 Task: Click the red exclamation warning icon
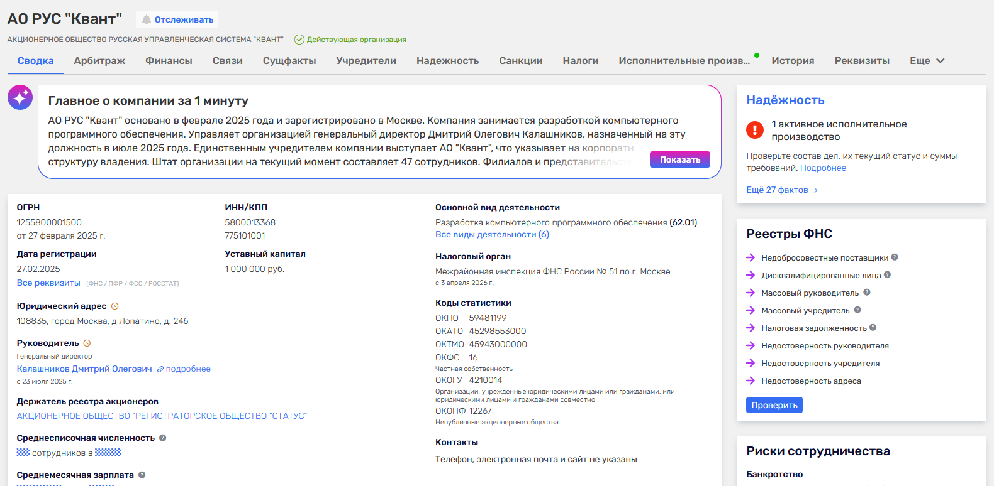[x=755, y=129]
